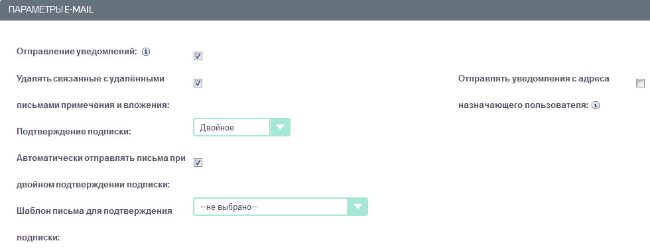
Task: Click назначающего пользователя label text
Action: point(523,105)
